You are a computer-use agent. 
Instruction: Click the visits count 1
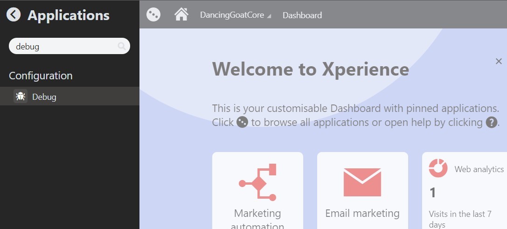433,193
